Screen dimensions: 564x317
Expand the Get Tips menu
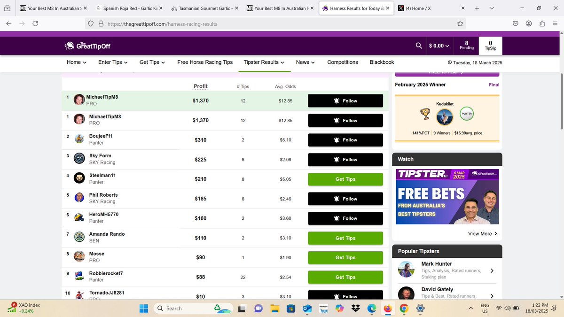[x=152, y=62]
